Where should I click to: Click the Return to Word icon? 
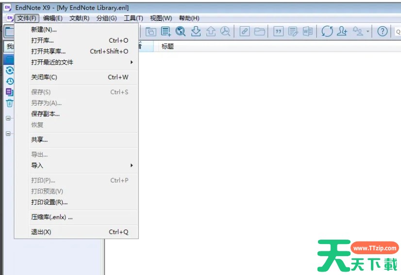pyautogui.click(x=307, y=31)
